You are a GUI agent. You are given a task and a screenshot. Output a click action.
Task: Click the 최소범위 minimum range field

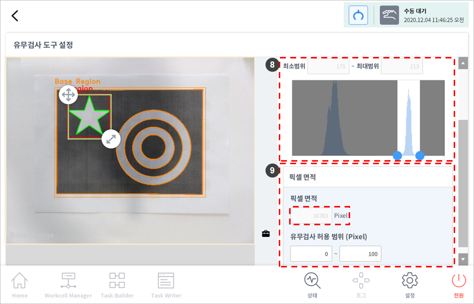coord(328,67)
